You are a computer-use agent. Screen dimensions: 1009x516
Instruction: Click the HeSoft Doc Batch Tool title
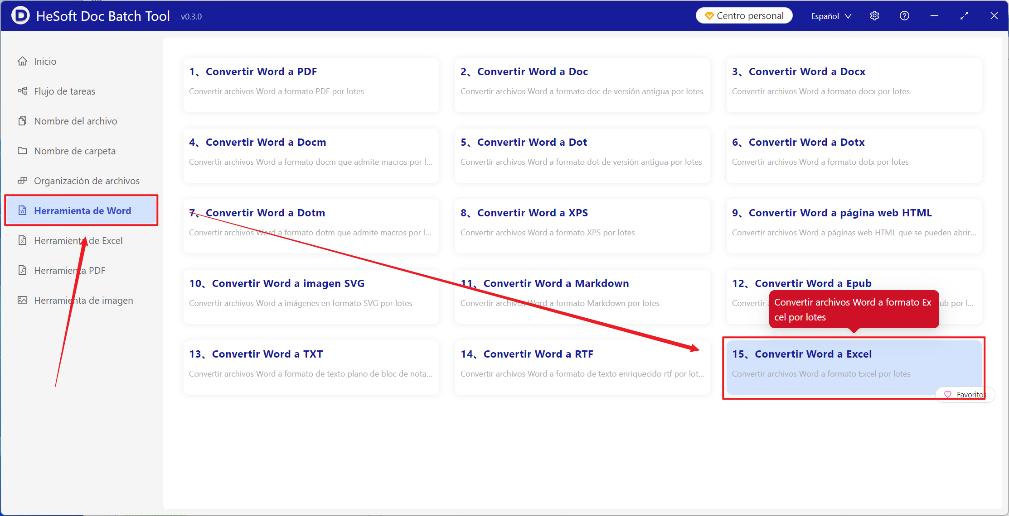103,16
